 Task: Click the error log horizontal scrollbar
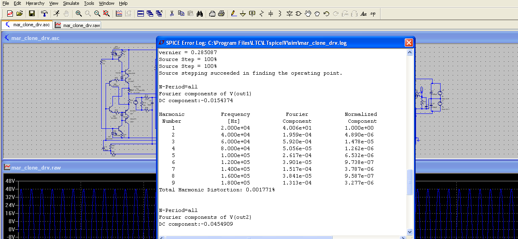pyautogui.click(x=282, y=237)
